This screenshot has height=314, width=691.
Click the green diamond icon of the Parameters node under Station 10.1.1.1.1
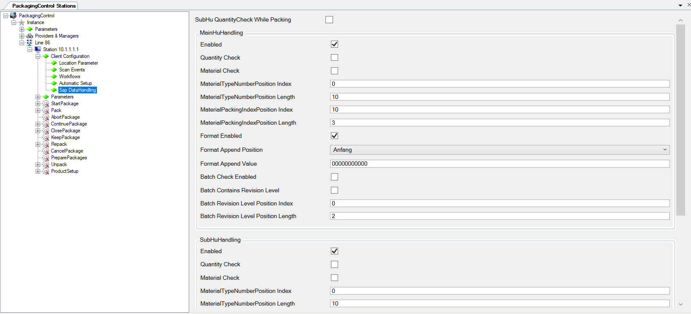[x=46, y=97]
